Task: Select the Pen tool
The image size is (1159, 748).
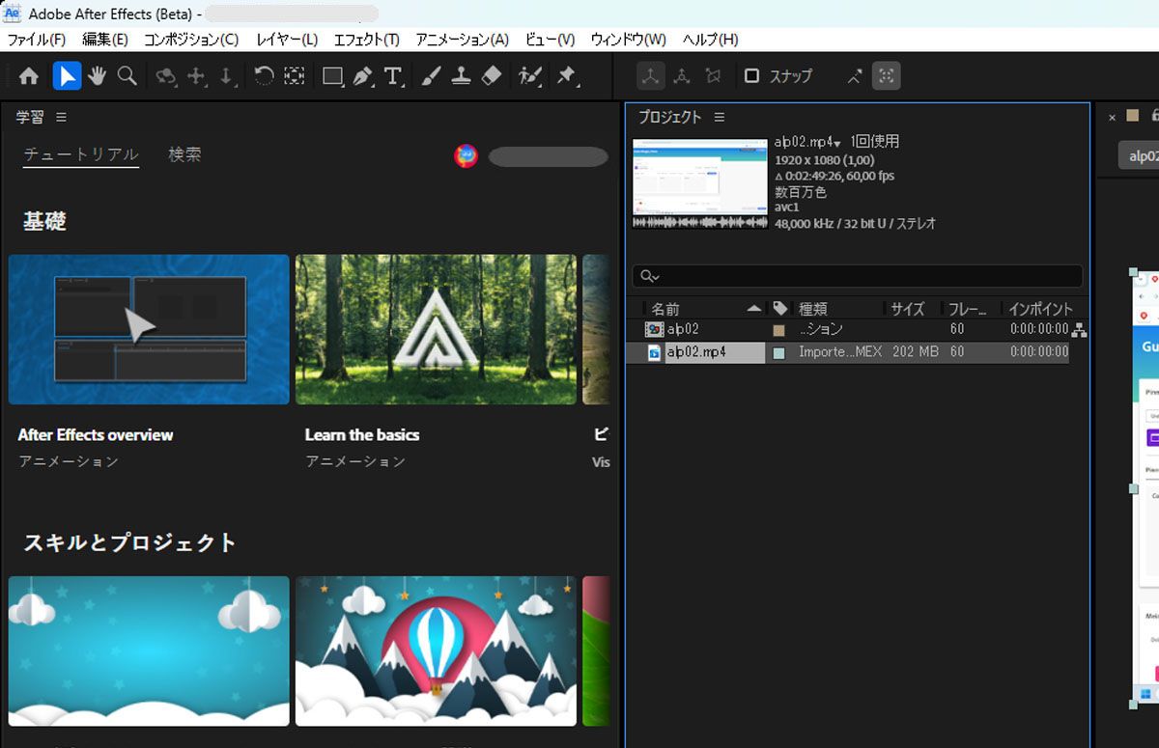Action: [x=363, y=75]
